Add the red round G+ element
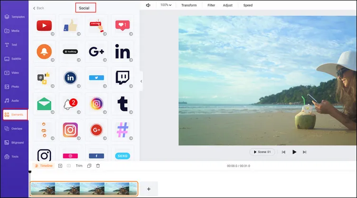357x198 pixels. click(96, 130)
